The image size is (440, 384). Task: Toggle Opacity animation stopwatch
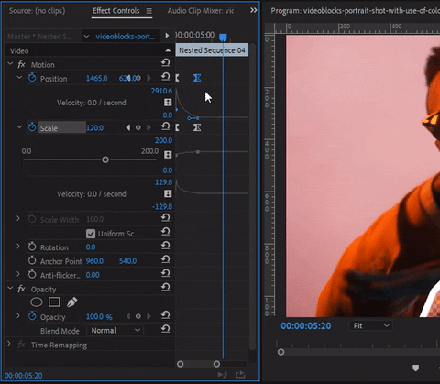[x=32, y=316]
